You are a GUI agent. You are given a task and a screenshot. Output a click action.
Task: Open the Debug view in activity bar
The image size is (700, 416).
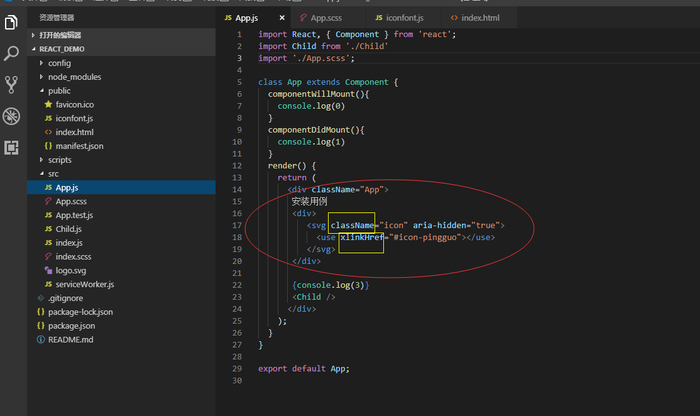[x=11, y=116]
